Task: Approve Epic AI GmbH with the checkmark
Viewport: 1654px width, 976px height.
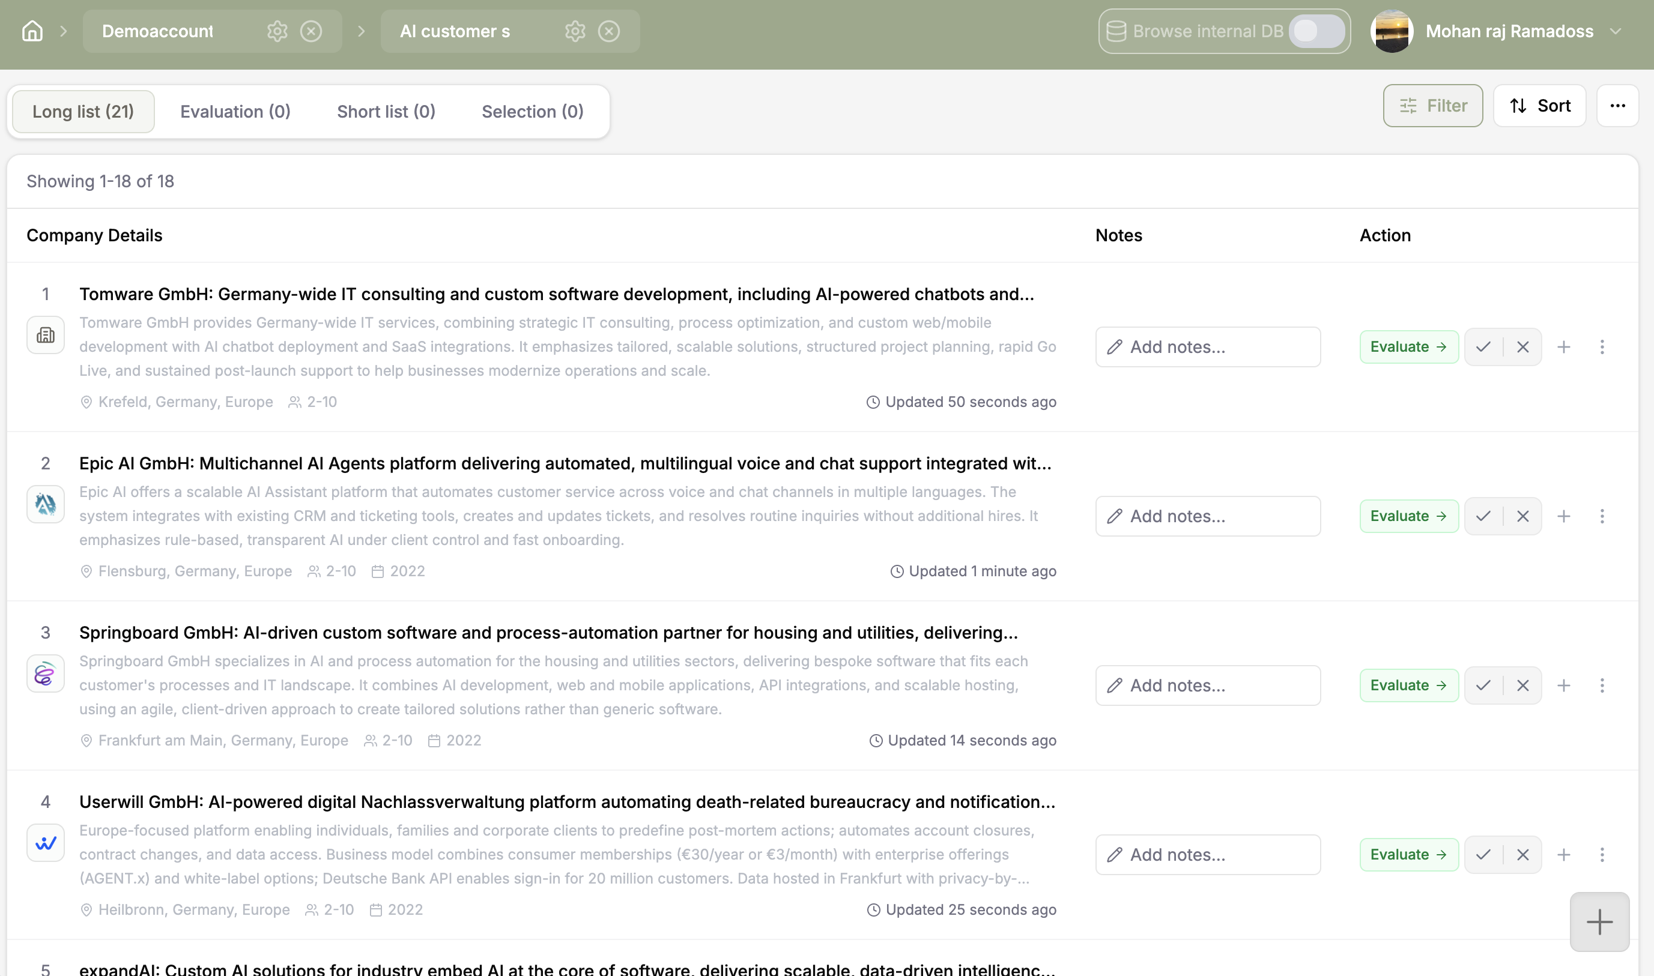Action: (x=1483, y=516)
